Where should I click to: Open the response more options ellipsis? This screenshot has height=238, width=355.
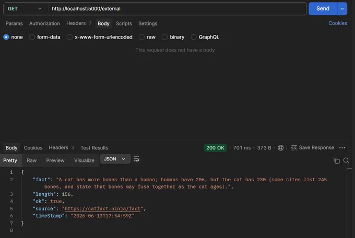click(x=342, y=148)
